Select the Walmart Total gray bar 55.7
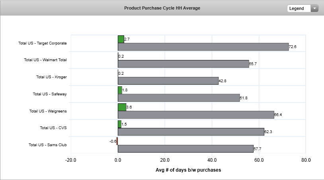Image resolution: width=324 pixels, height=180 pixels. click(183, 64)
